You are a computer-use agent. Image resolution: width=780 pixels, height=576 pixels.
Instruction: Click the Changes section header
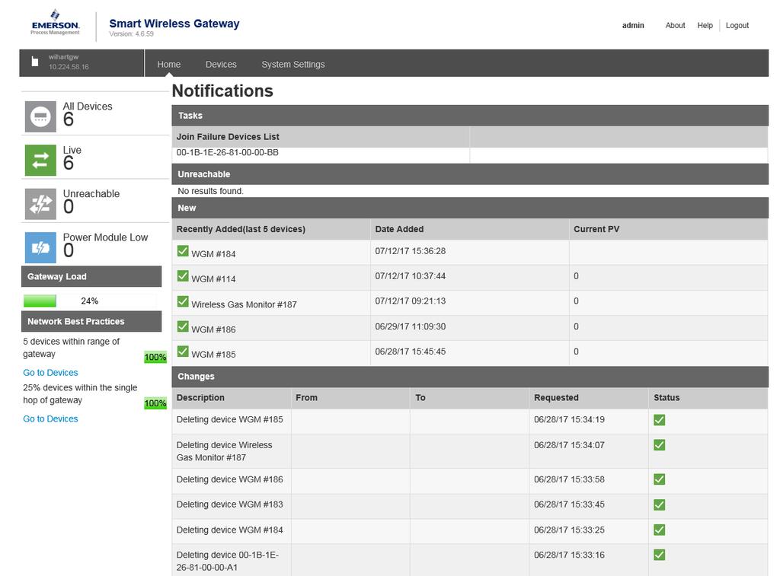point(470,376)
